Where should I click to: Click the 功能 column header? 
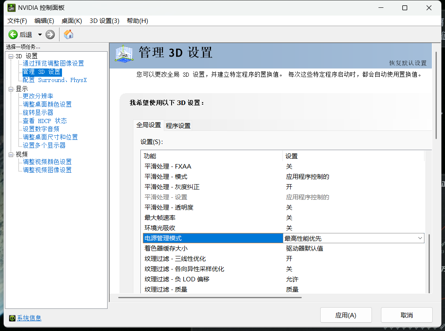[x=212, y=156]
